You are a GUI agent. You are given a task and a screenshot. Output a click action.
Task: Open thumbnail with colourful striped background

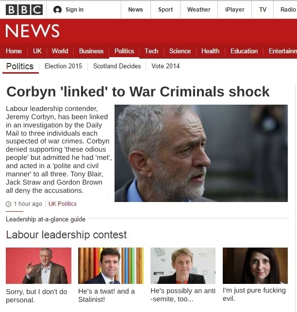[111, 265]
